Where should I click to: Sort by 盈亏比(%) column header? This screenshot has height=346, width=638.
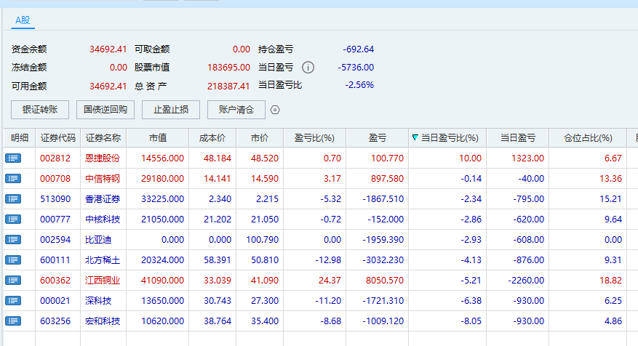point(314,138)
